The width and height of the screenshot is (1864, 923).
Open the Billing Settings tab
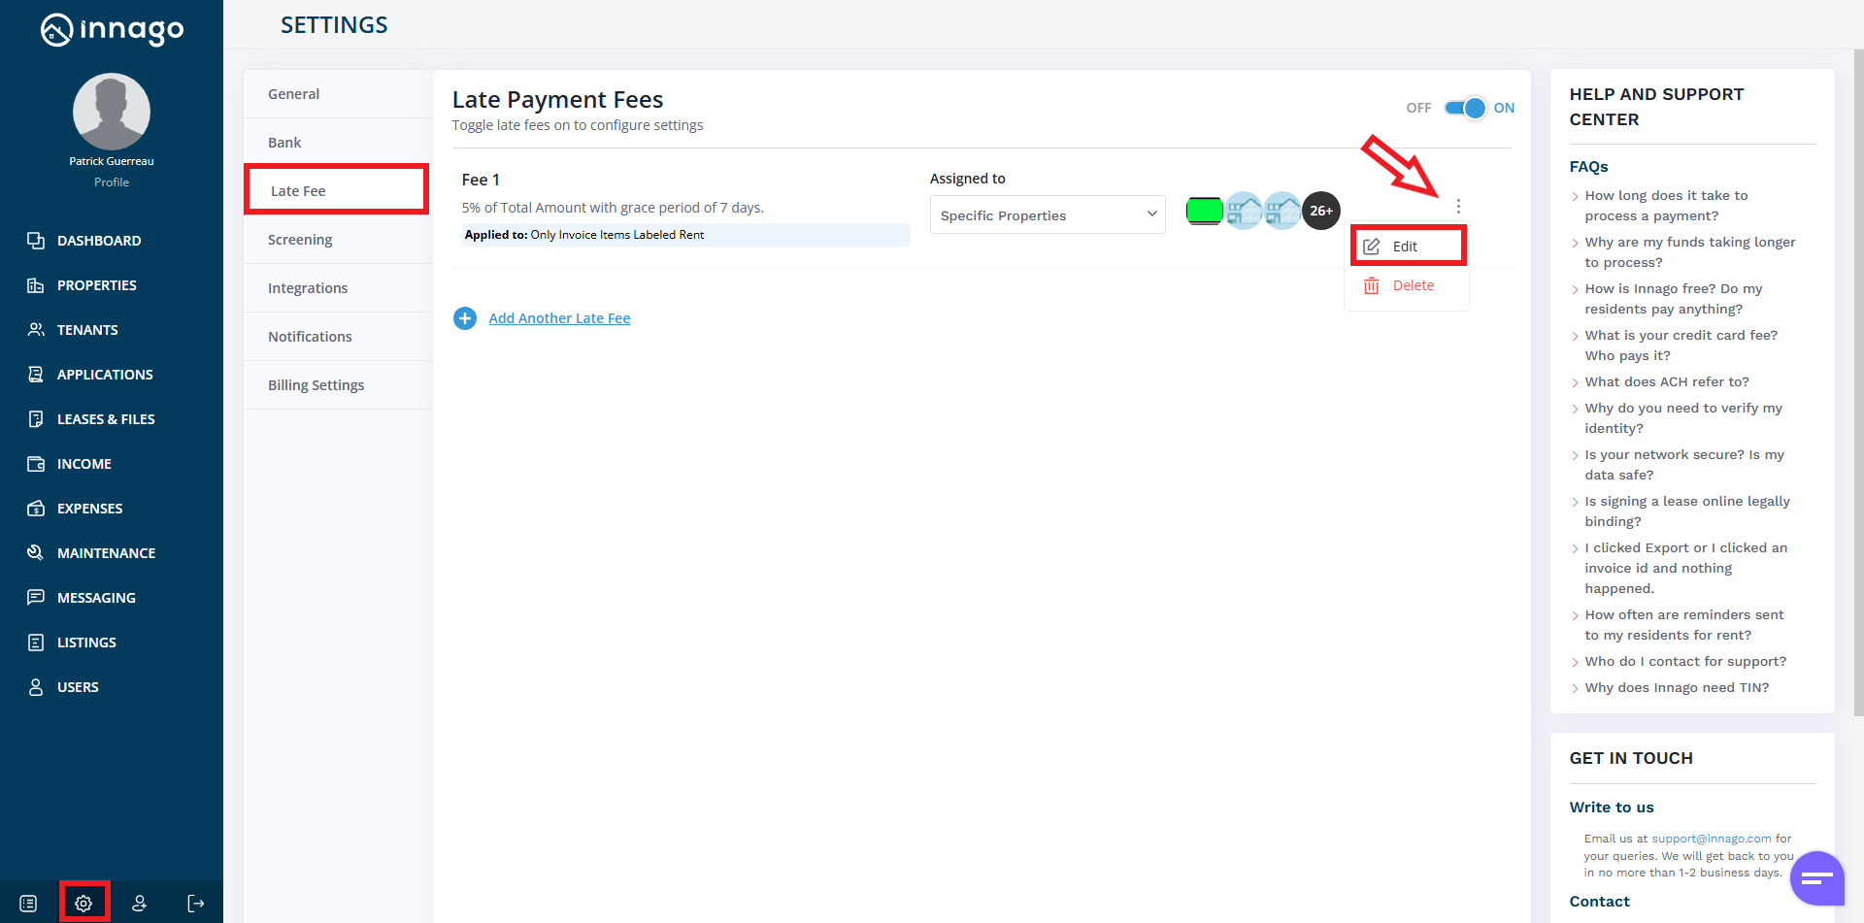point(316,385)
